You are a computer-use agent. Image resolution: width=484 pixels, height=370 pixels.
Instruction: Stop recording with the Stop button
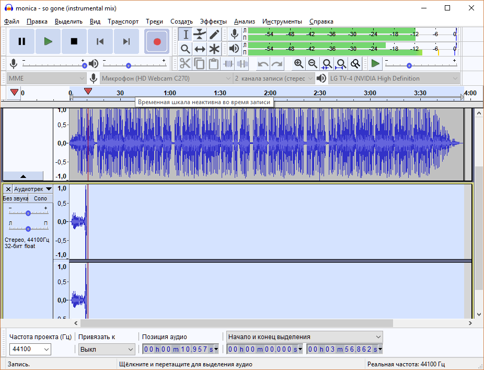point(74,41)
